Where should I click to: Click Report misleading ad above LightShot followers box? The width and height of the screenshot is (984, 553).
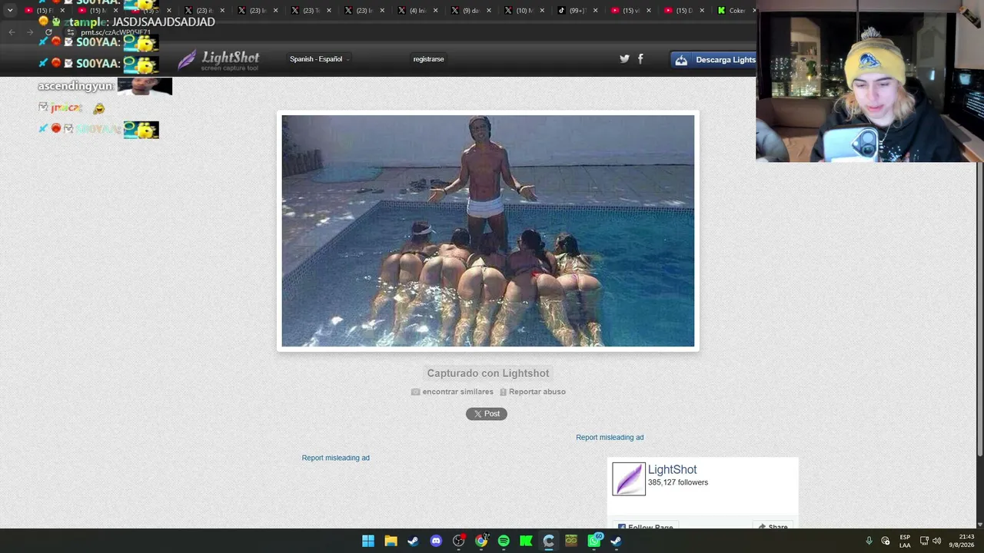click(610, 438)
